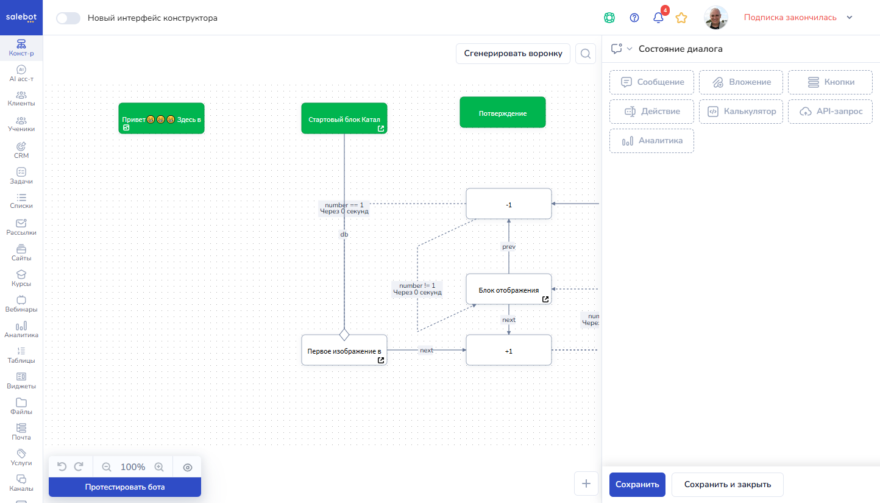Screen dimensions: 880x503
Task: Open the Конст-р constructor sidebar item
Action: click(21, 48)
